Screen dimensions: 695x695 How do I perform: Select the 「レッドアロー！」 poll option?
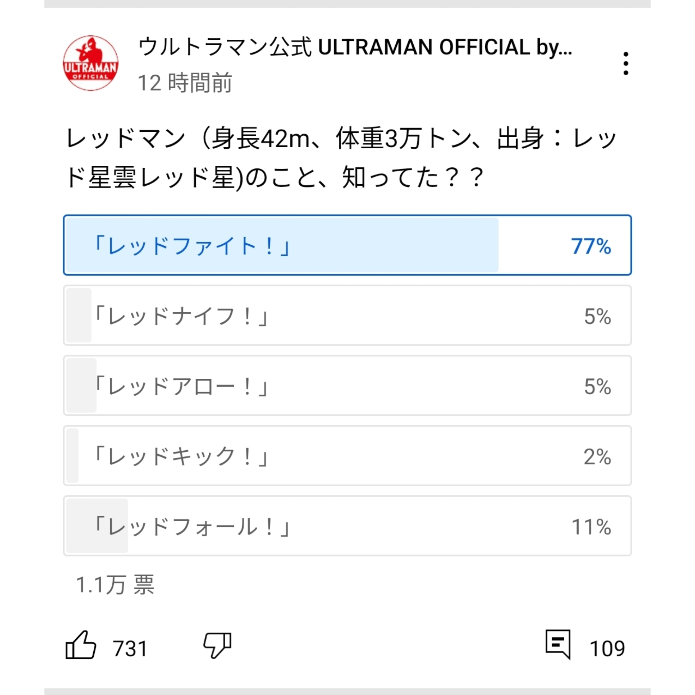(347, 385)
